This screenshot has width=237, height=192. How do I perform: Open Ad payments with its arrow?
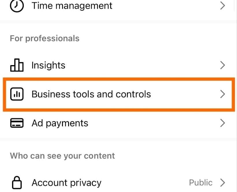tap(223, 123)
